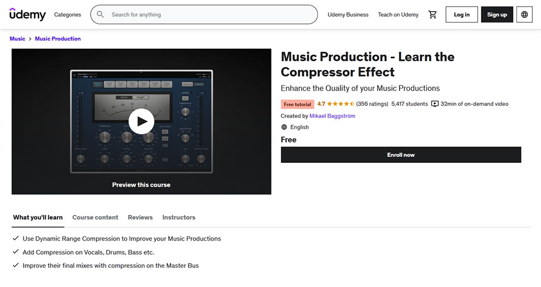Switch to the Course content tab

pos(95,218)
